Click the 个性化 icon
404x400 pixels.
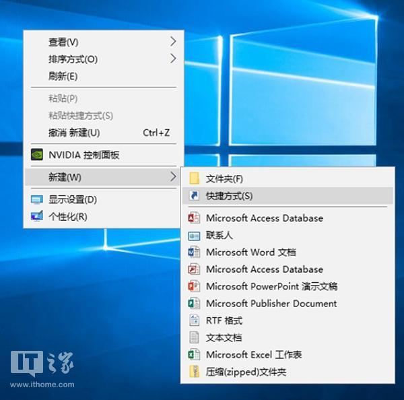click(37, 217)
